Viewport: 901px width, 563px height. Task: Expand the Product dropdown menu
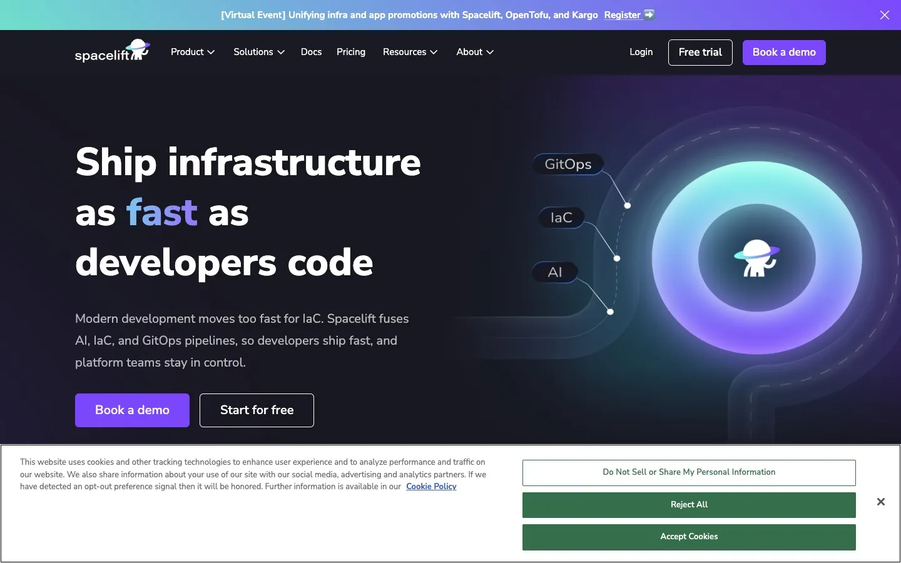pyautogui.click(x=193, y=52)
